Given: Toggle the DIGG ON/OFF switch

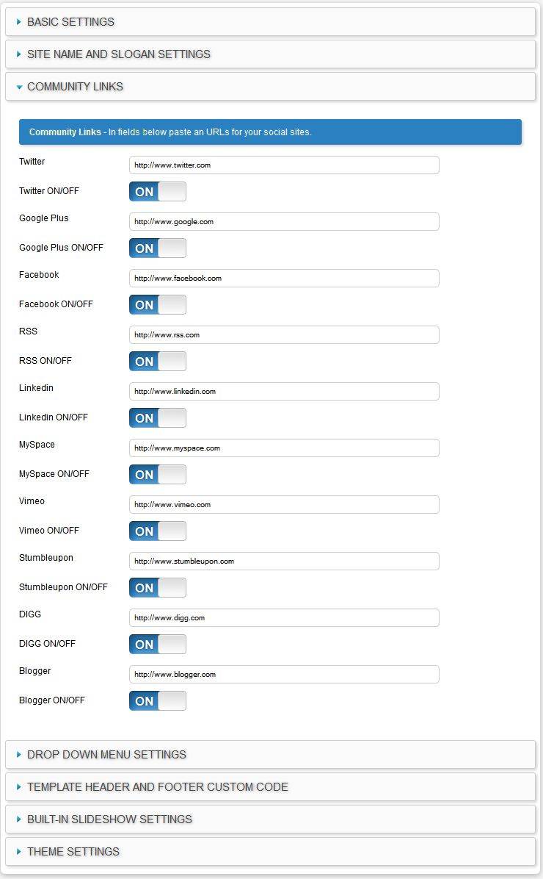Looking at the screenshot, I should (158, 645).
